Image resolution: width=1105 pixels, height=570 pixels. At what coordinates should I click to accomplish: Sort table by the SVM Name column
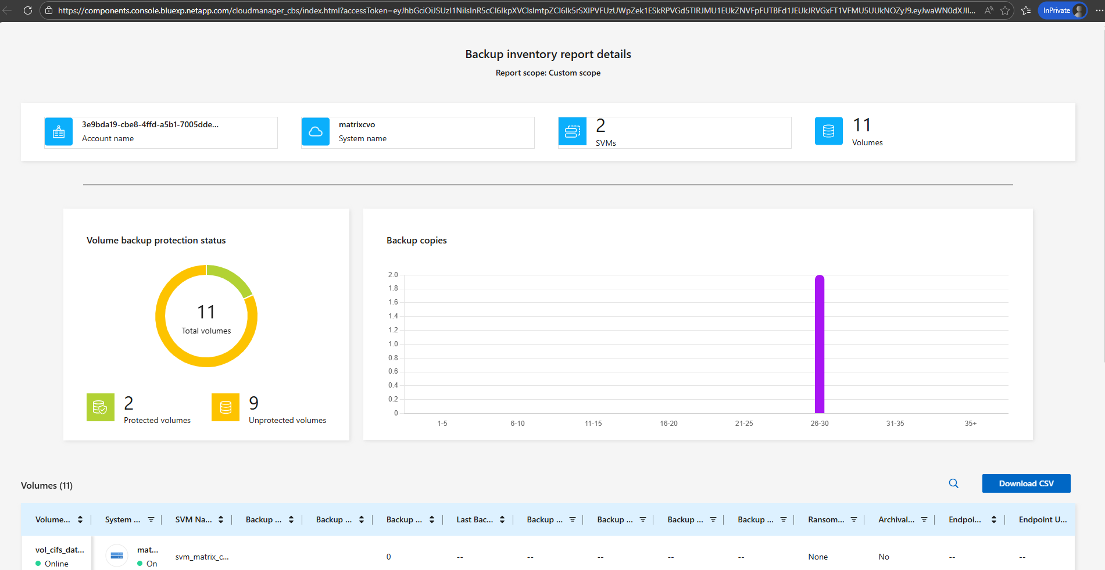tap(221, 519)
